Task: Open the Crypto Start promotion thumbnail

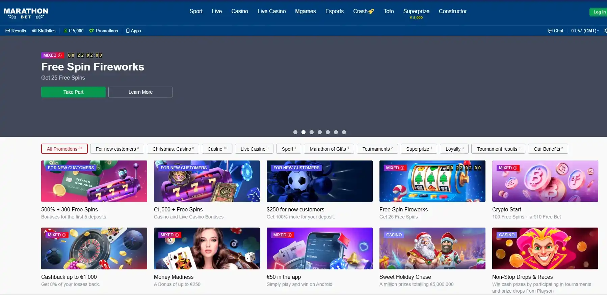Action: click(x=545, y=181)
